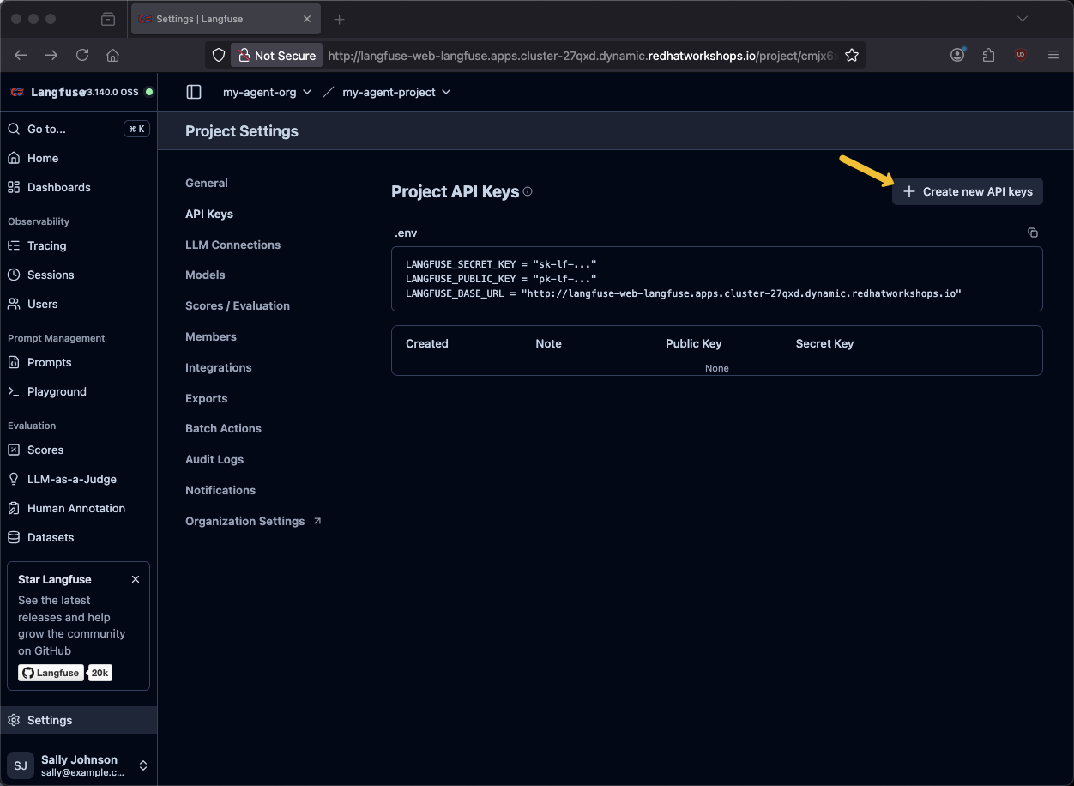Screen dimensions: 1074x786
Task: Open the LLM-as-a-Judge page
Action: click(71, 479)
